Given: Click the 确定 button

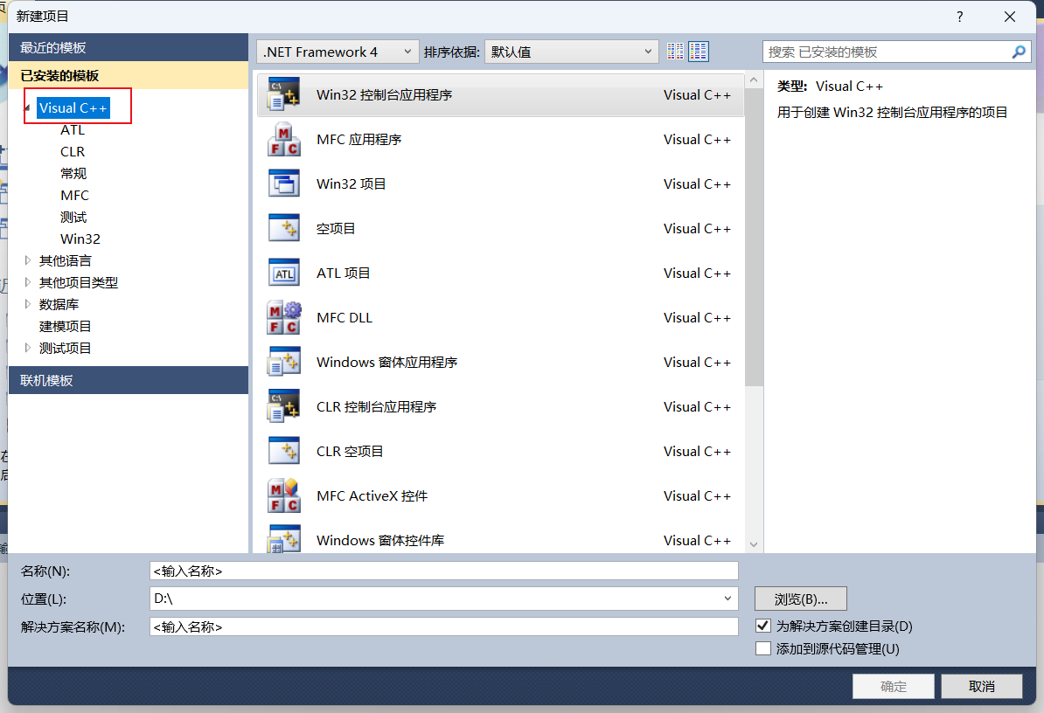Looking at the screenshot, I should 893,686.
